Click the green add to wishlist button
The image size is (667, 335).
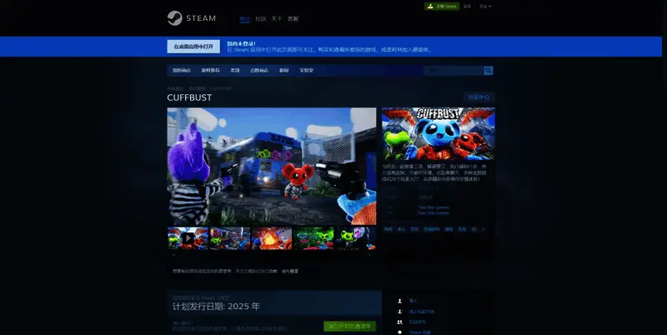pyautogui.click(x=349, y=326)
